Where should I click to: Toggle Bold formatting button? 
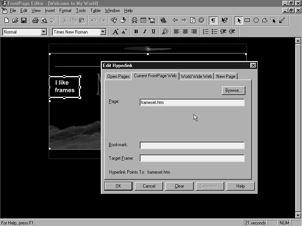tap(136, 32)
